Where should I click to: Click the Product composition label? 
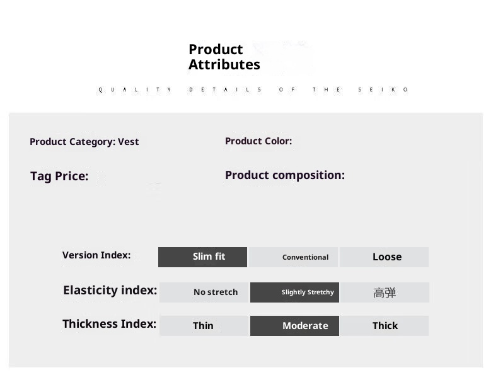(284, 175)
